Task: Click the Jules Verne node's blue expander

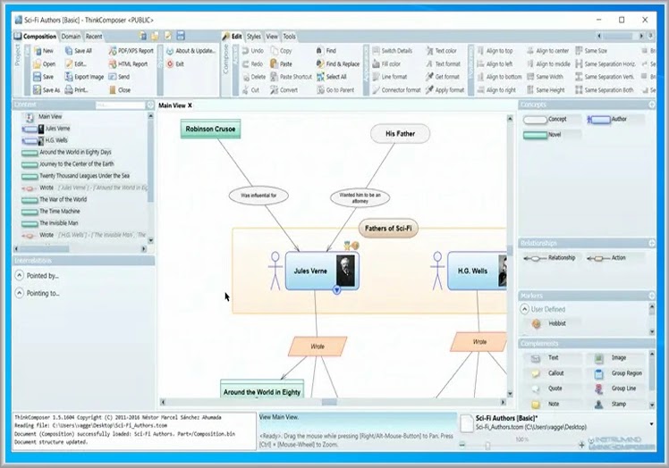Action: pos(336,290)
